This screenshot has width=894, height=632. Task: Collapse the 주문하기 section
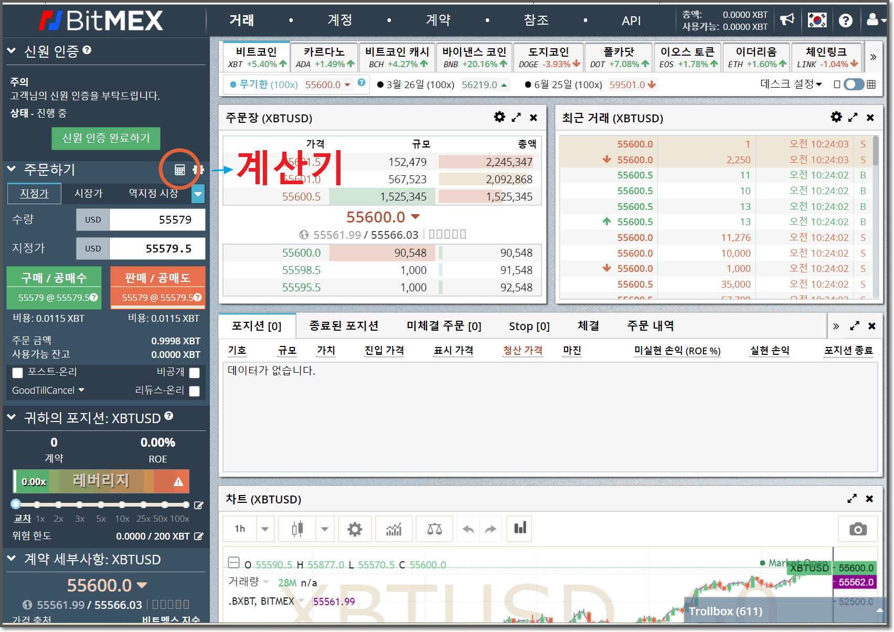pyautogui.click(x=12, y=169)
